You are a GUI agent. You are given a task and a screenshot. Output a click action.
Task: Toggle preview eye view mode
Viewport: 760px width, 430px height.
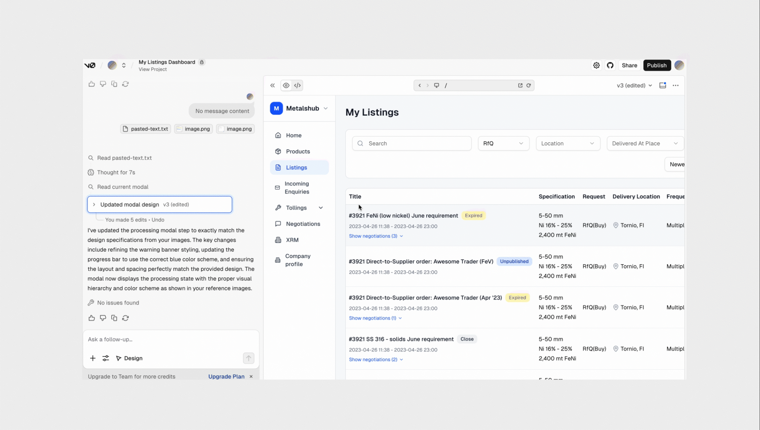click(286, 85)
